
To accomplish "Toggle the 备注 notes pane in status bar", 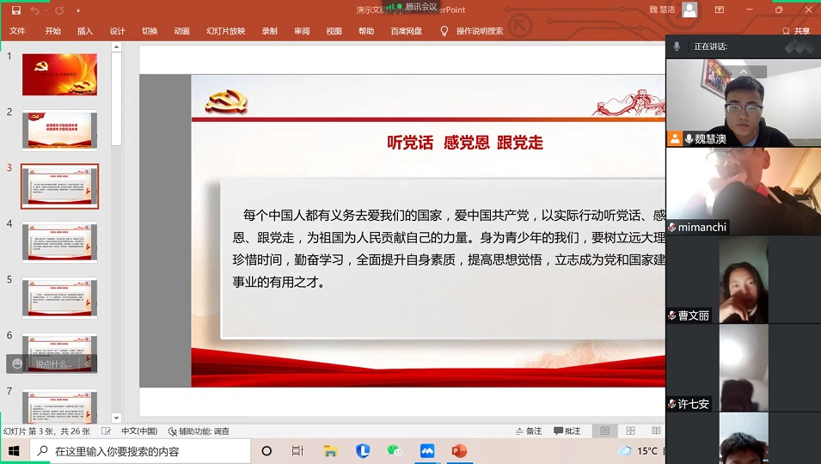I will tap(529, 431).
